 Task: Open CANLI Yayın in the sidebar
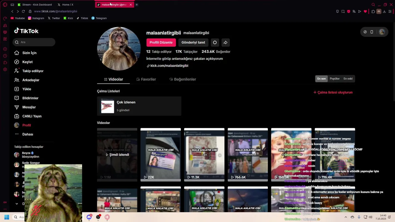click(x=28, y=116)
